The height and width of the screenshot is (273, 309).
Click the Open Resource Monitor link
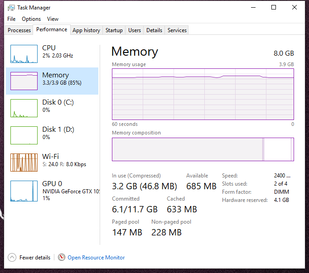tap(96, 258)
